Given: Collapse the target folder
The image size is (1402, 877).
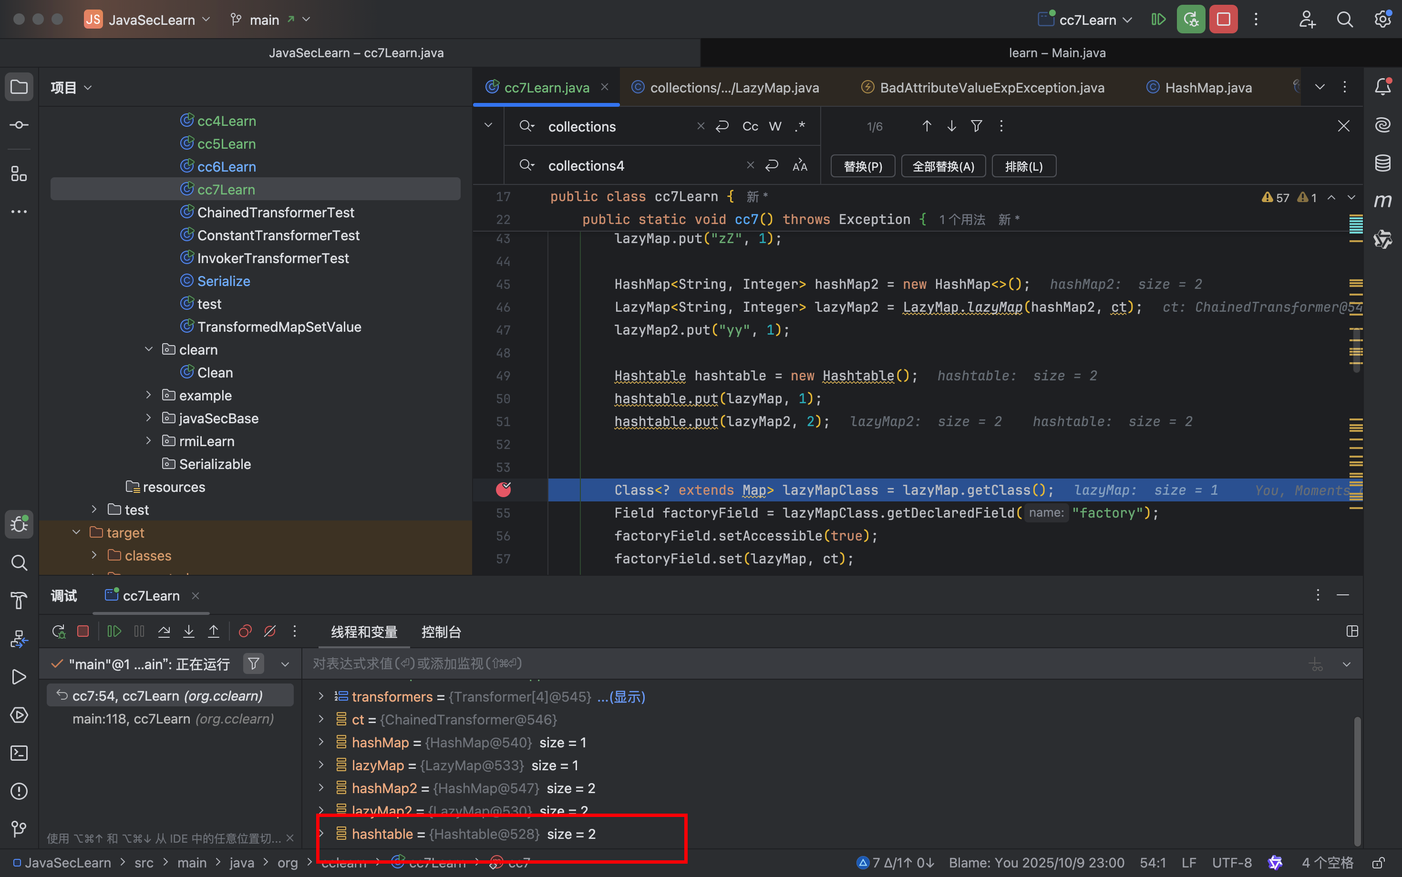Looking at the screenshot, I should pyautogui.click(x=77, y=532).
